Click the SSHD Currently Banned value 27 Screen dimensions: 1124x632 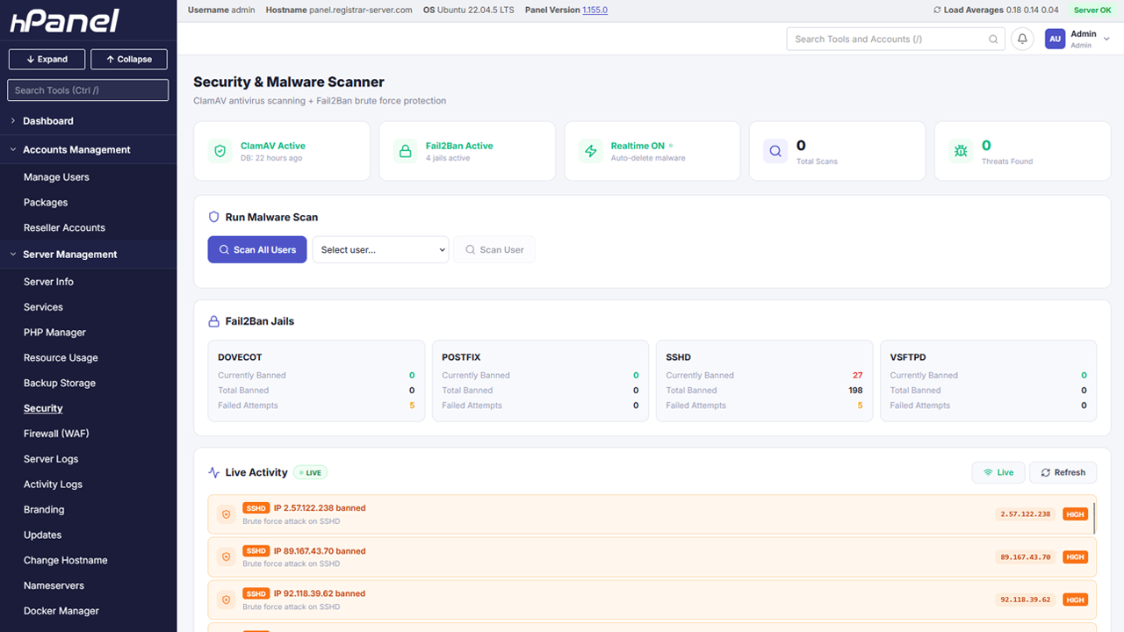[857, 376]
